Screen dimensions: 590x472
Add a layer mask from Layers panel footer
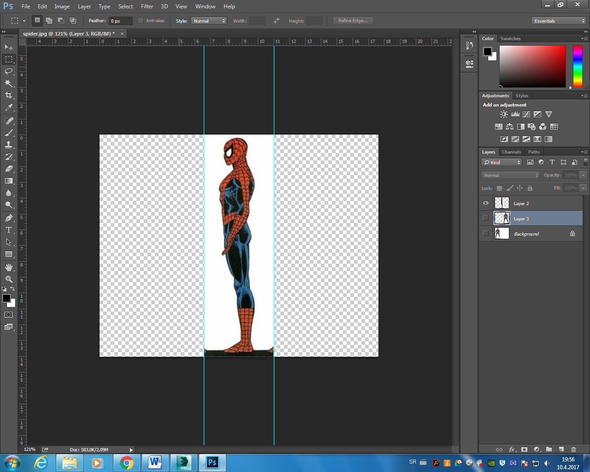(524, 449)
